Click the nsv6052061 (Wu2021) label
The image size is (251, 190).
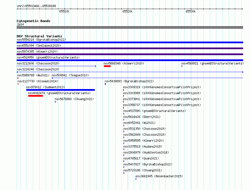139,123
